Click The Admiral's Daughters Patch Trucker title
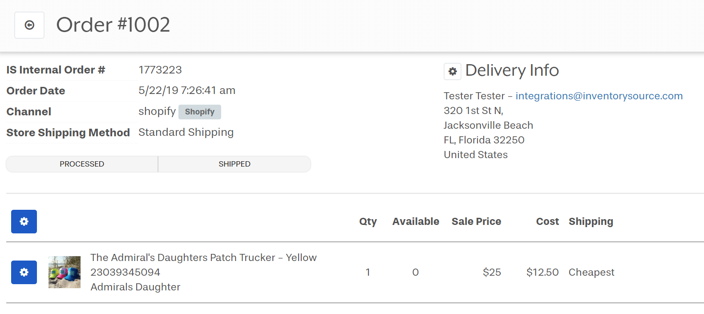704x314 pixels. pyautogui.click(x=203, y=257)
